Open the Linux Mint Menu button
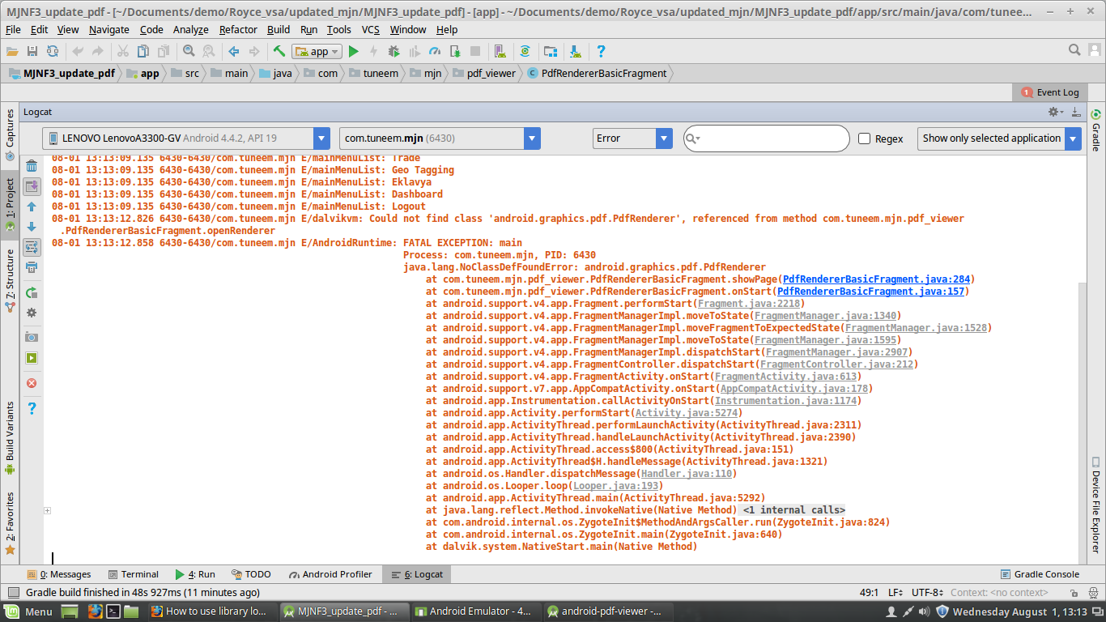 pos(29,611)
